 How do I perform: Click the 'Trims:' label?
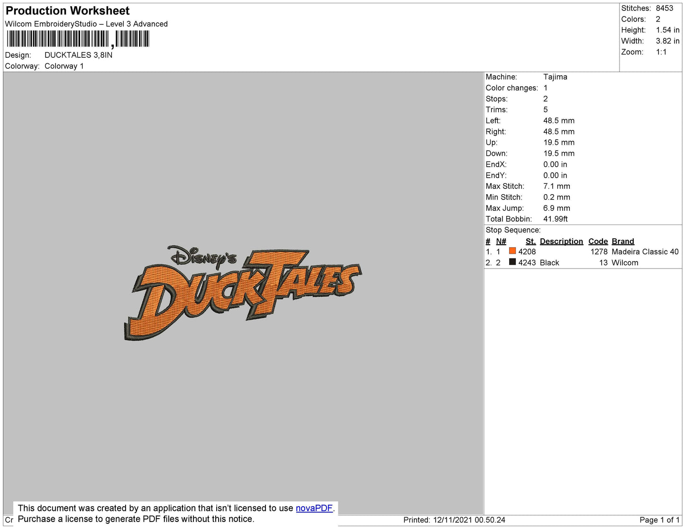[496, 109]
